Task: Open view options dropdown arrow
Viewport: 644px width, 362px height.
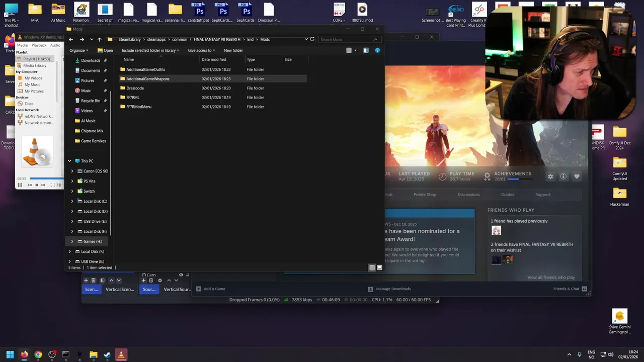Action: (355, 50)
